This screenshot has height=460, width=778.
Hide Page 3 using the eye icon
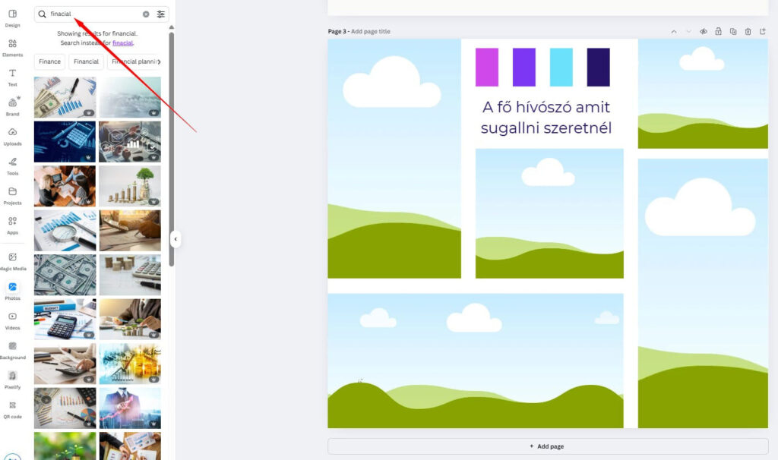pos(704,32)
